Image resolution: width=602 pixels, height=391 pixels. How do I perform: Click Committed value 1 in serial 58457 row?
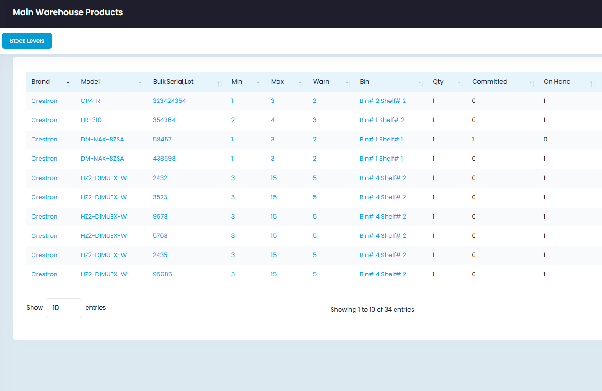click(473, 140)
